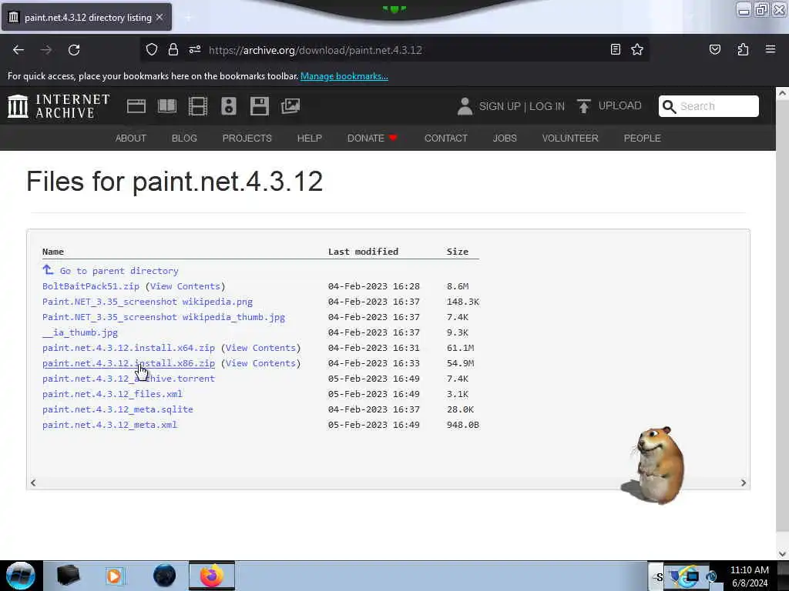Click the file list right scroll arrow
Viewport: 789px width, 591px height.
coord(744,482)
